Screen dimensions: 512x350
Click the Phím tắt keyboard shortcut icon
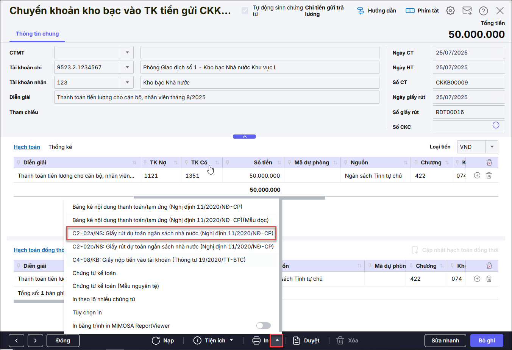click(410, 11)
